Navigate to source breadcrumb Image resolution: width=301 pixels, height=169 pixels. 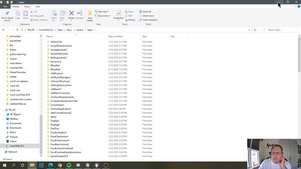(79, 30)
